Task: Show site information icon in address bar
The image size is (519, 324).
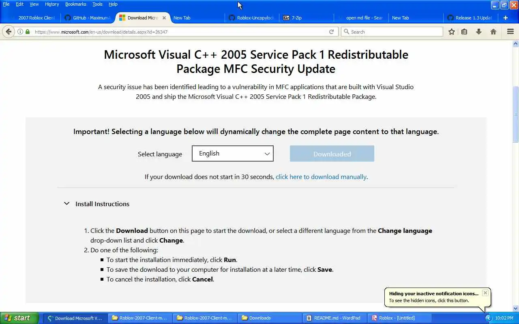Action: point(20,32)
